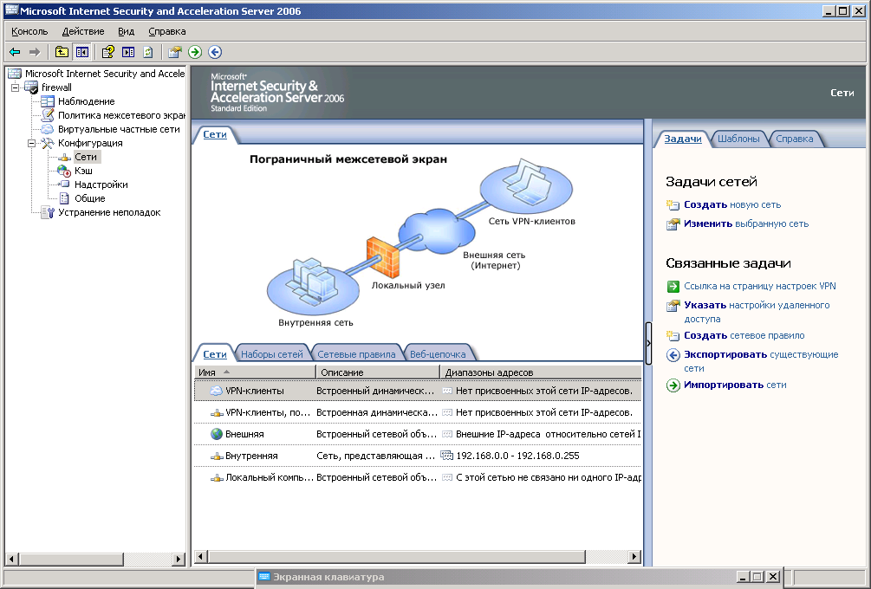Collapse the Конфигурация tree node
871x589 pixels.
(x=30, y=143)
